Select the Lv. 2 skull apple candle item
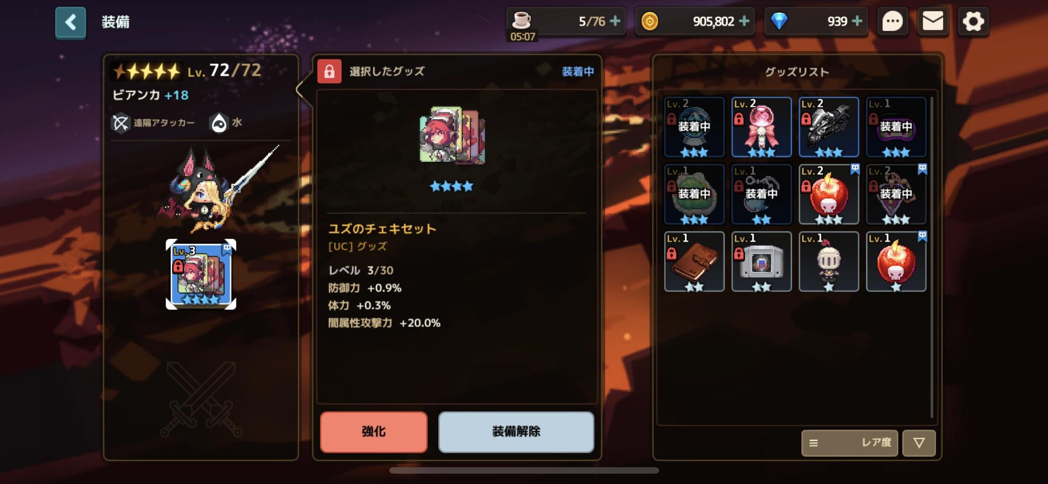The height and width of the screenshot is (484, 1048). (x=829, y=194)
